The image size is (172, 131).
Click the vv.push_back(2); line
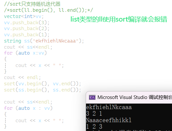point(27,29)
